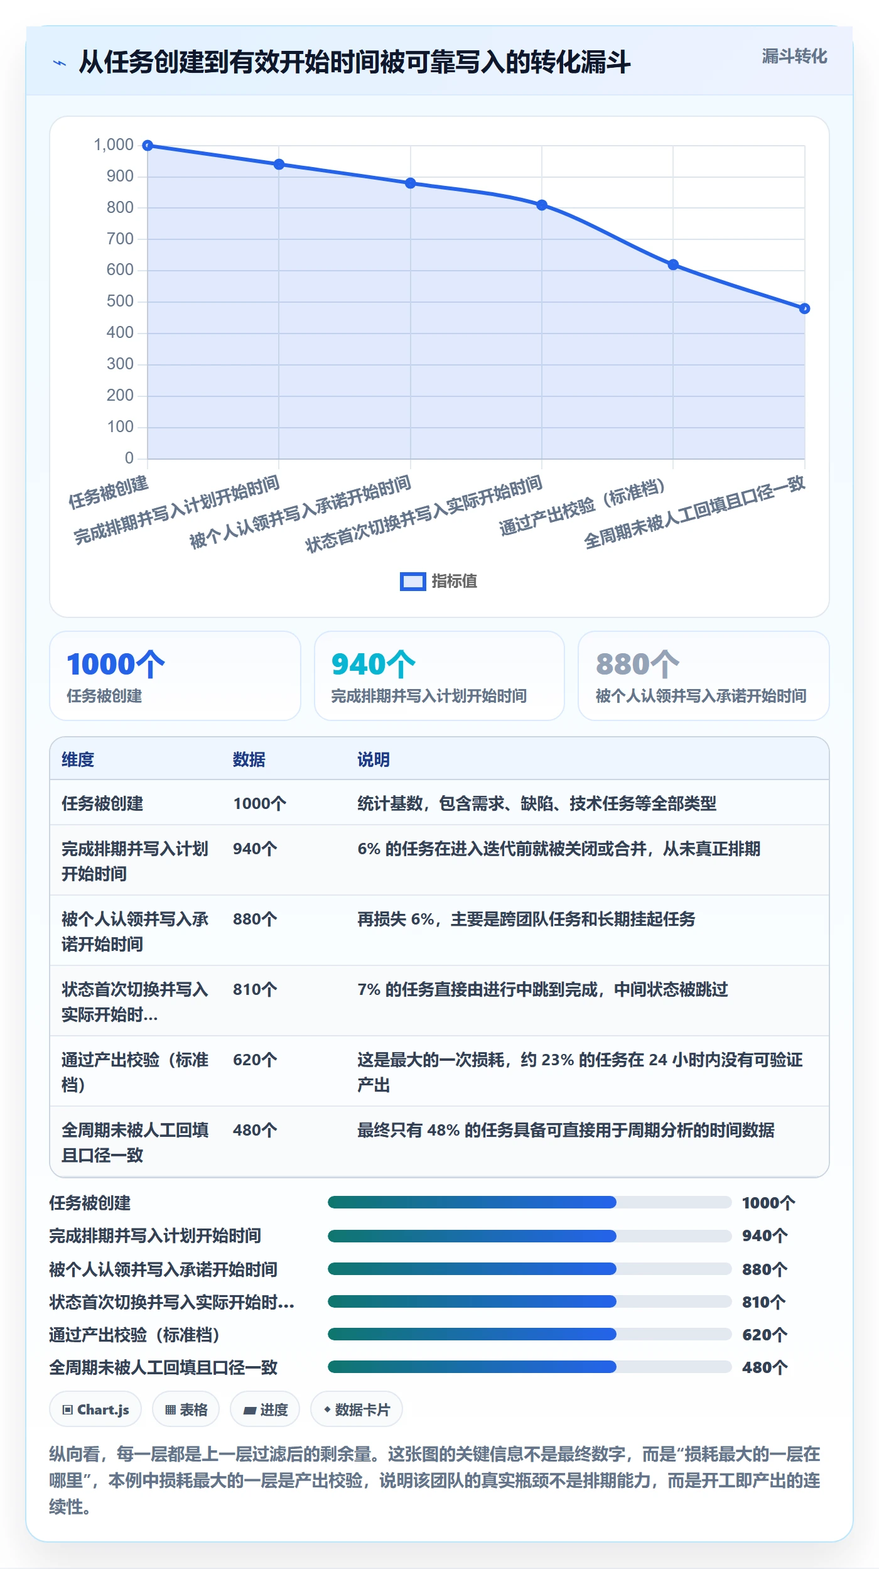Click the description 这是最大的一次损耗
This screenshot has width=879, height=1569.
580,1072
